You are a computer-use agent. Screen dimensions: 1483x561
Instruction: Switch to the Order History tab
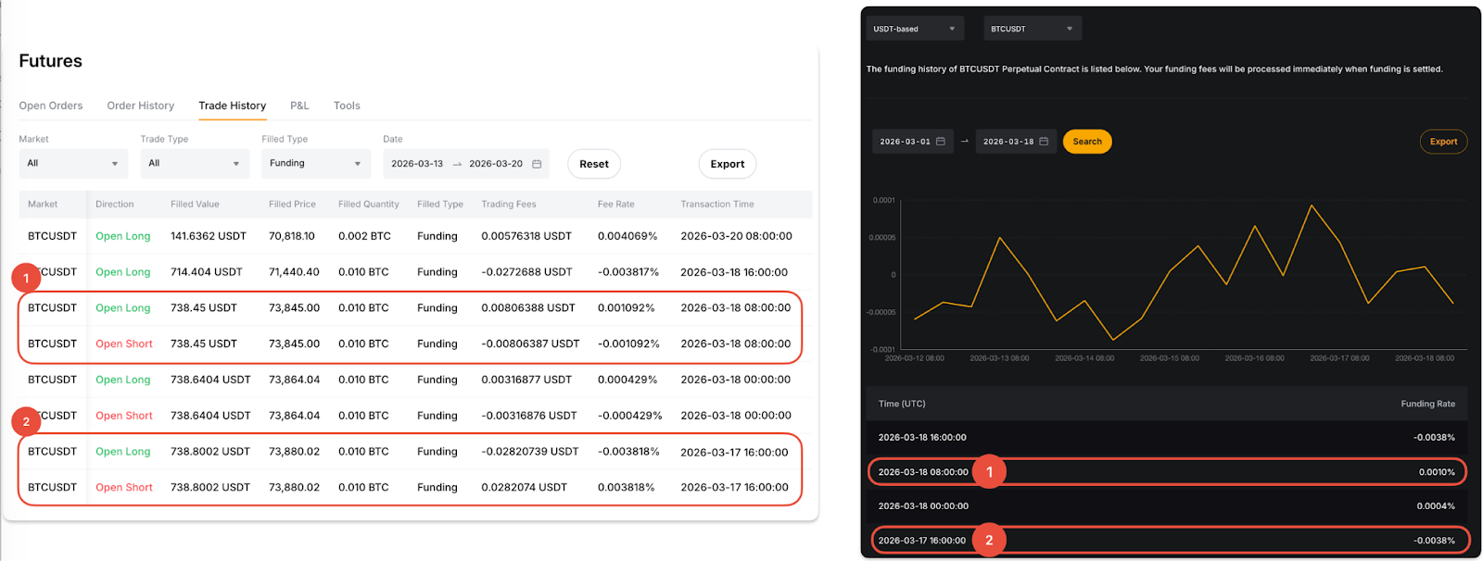[140, 106]
